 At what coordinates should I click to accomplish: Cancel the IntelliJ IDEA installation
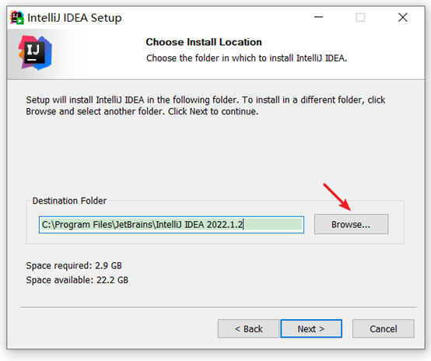click(x=384, y=328)
